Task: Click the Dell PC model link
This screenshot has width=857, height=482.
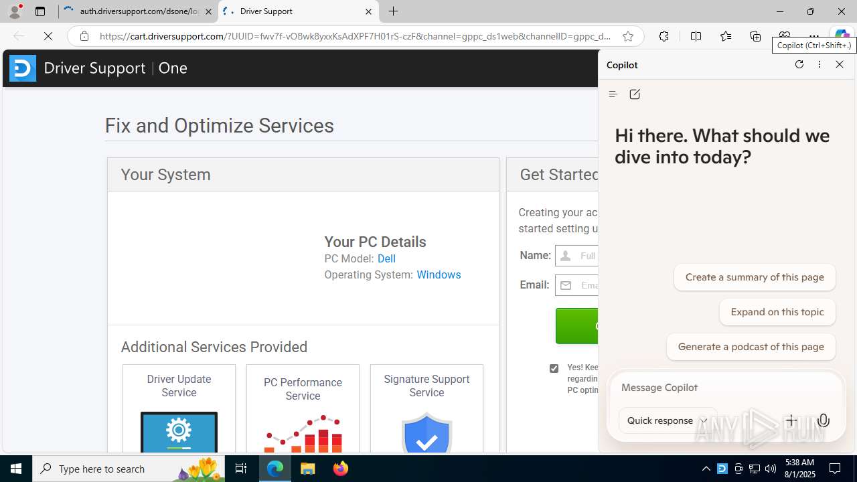Action: coord(386,258)
